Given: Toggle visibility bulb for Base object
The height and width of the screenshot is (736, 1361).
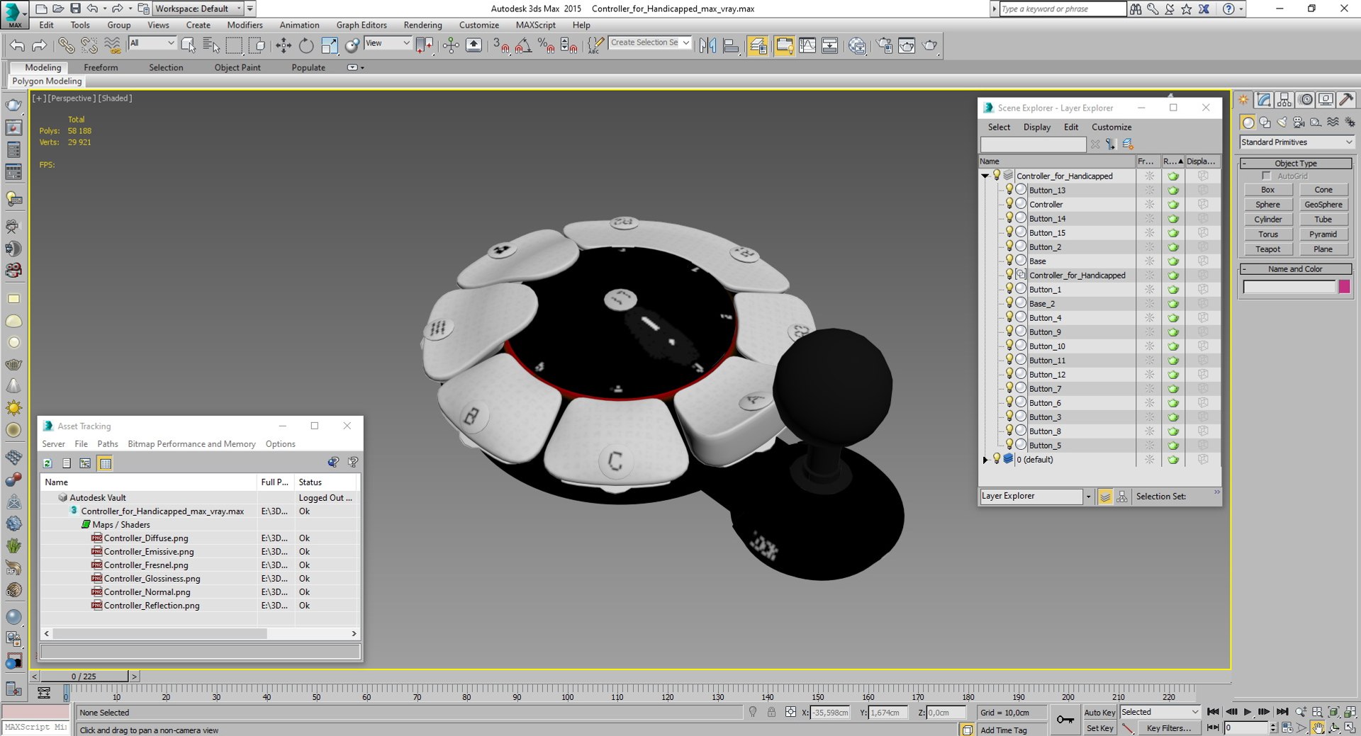Looking at the screenshot, I should tap(1009, 261).
